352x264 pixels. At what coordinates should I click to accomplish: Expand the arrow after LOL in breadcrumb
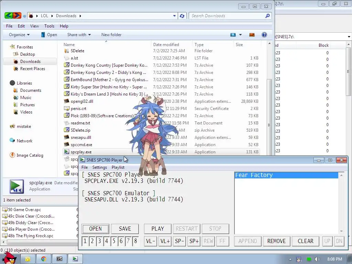coord(52,16)
